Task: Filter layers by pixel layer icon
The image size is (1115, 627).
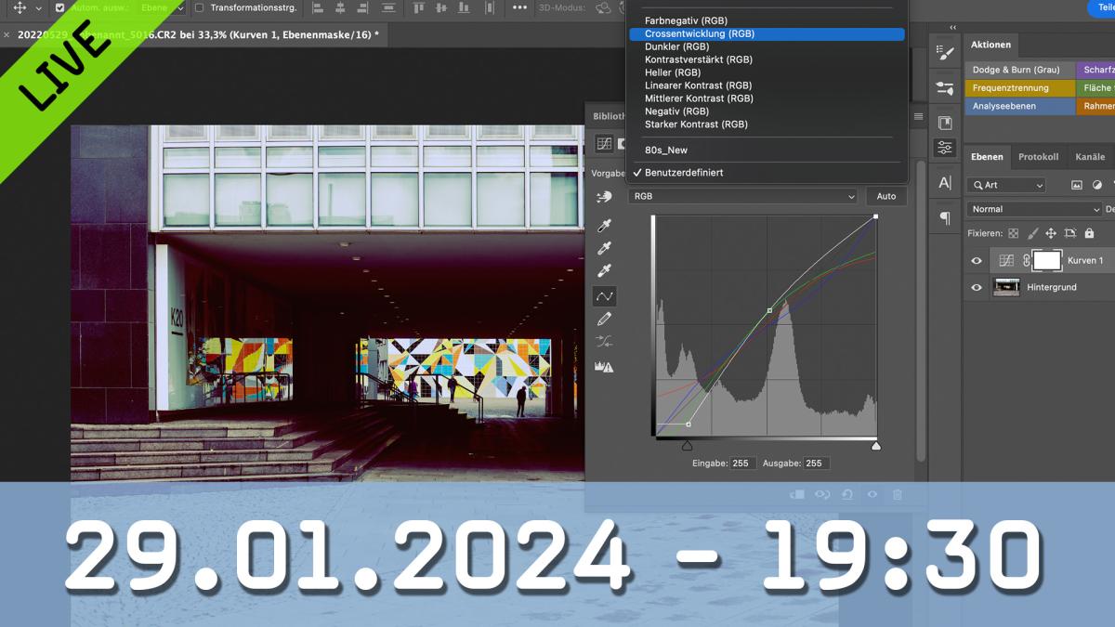Action: point(1077,185)
